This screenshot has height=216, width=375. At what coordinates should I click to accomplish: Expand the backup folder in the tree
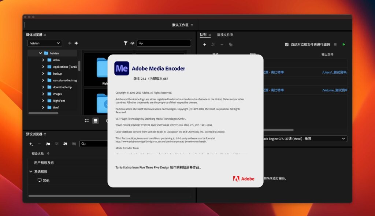(x=43, y=73)
